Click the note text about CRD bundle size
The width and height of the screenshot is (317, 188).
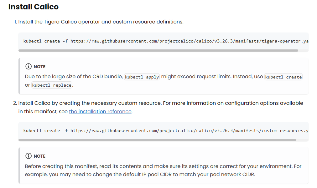164,81
